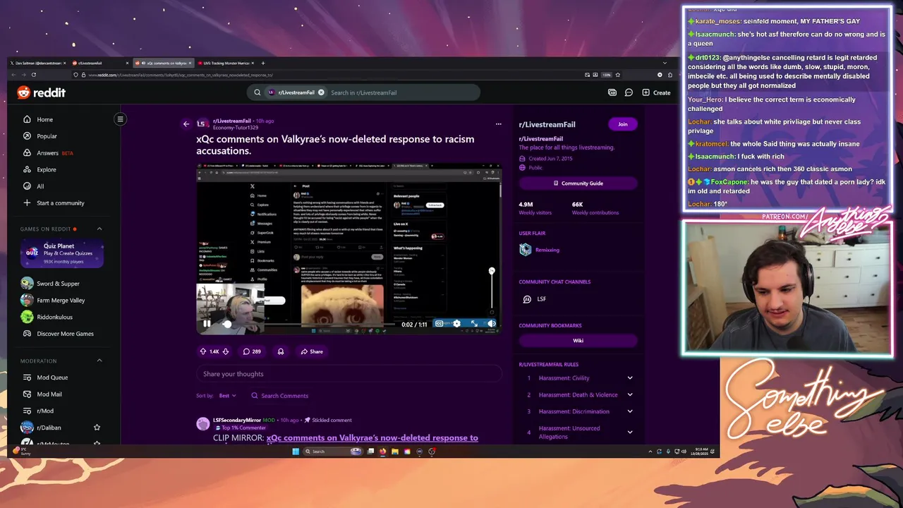903x508 pixels.
Task: Open Sort by Best dropdown
Action: click(x=227, y=396)
